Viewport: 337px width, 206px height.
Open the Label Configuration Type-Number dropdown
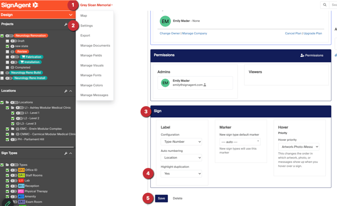(181, 142)
